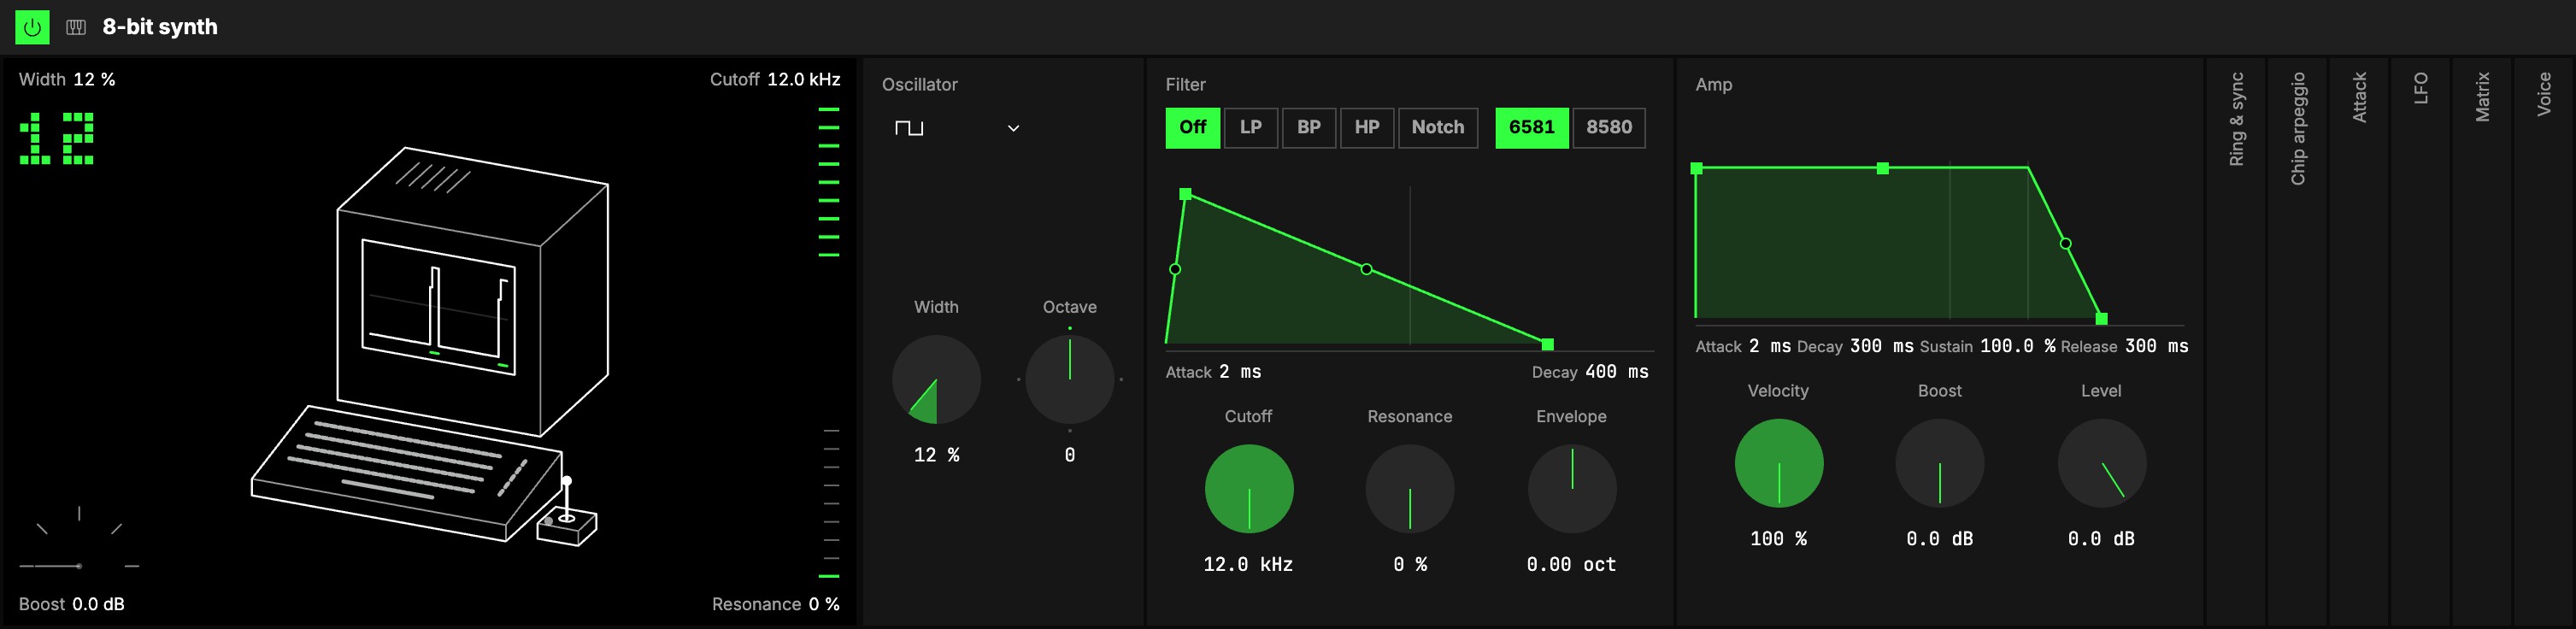
Task: Click filter Attack value 2 ms
Action: click(1240, 372)
